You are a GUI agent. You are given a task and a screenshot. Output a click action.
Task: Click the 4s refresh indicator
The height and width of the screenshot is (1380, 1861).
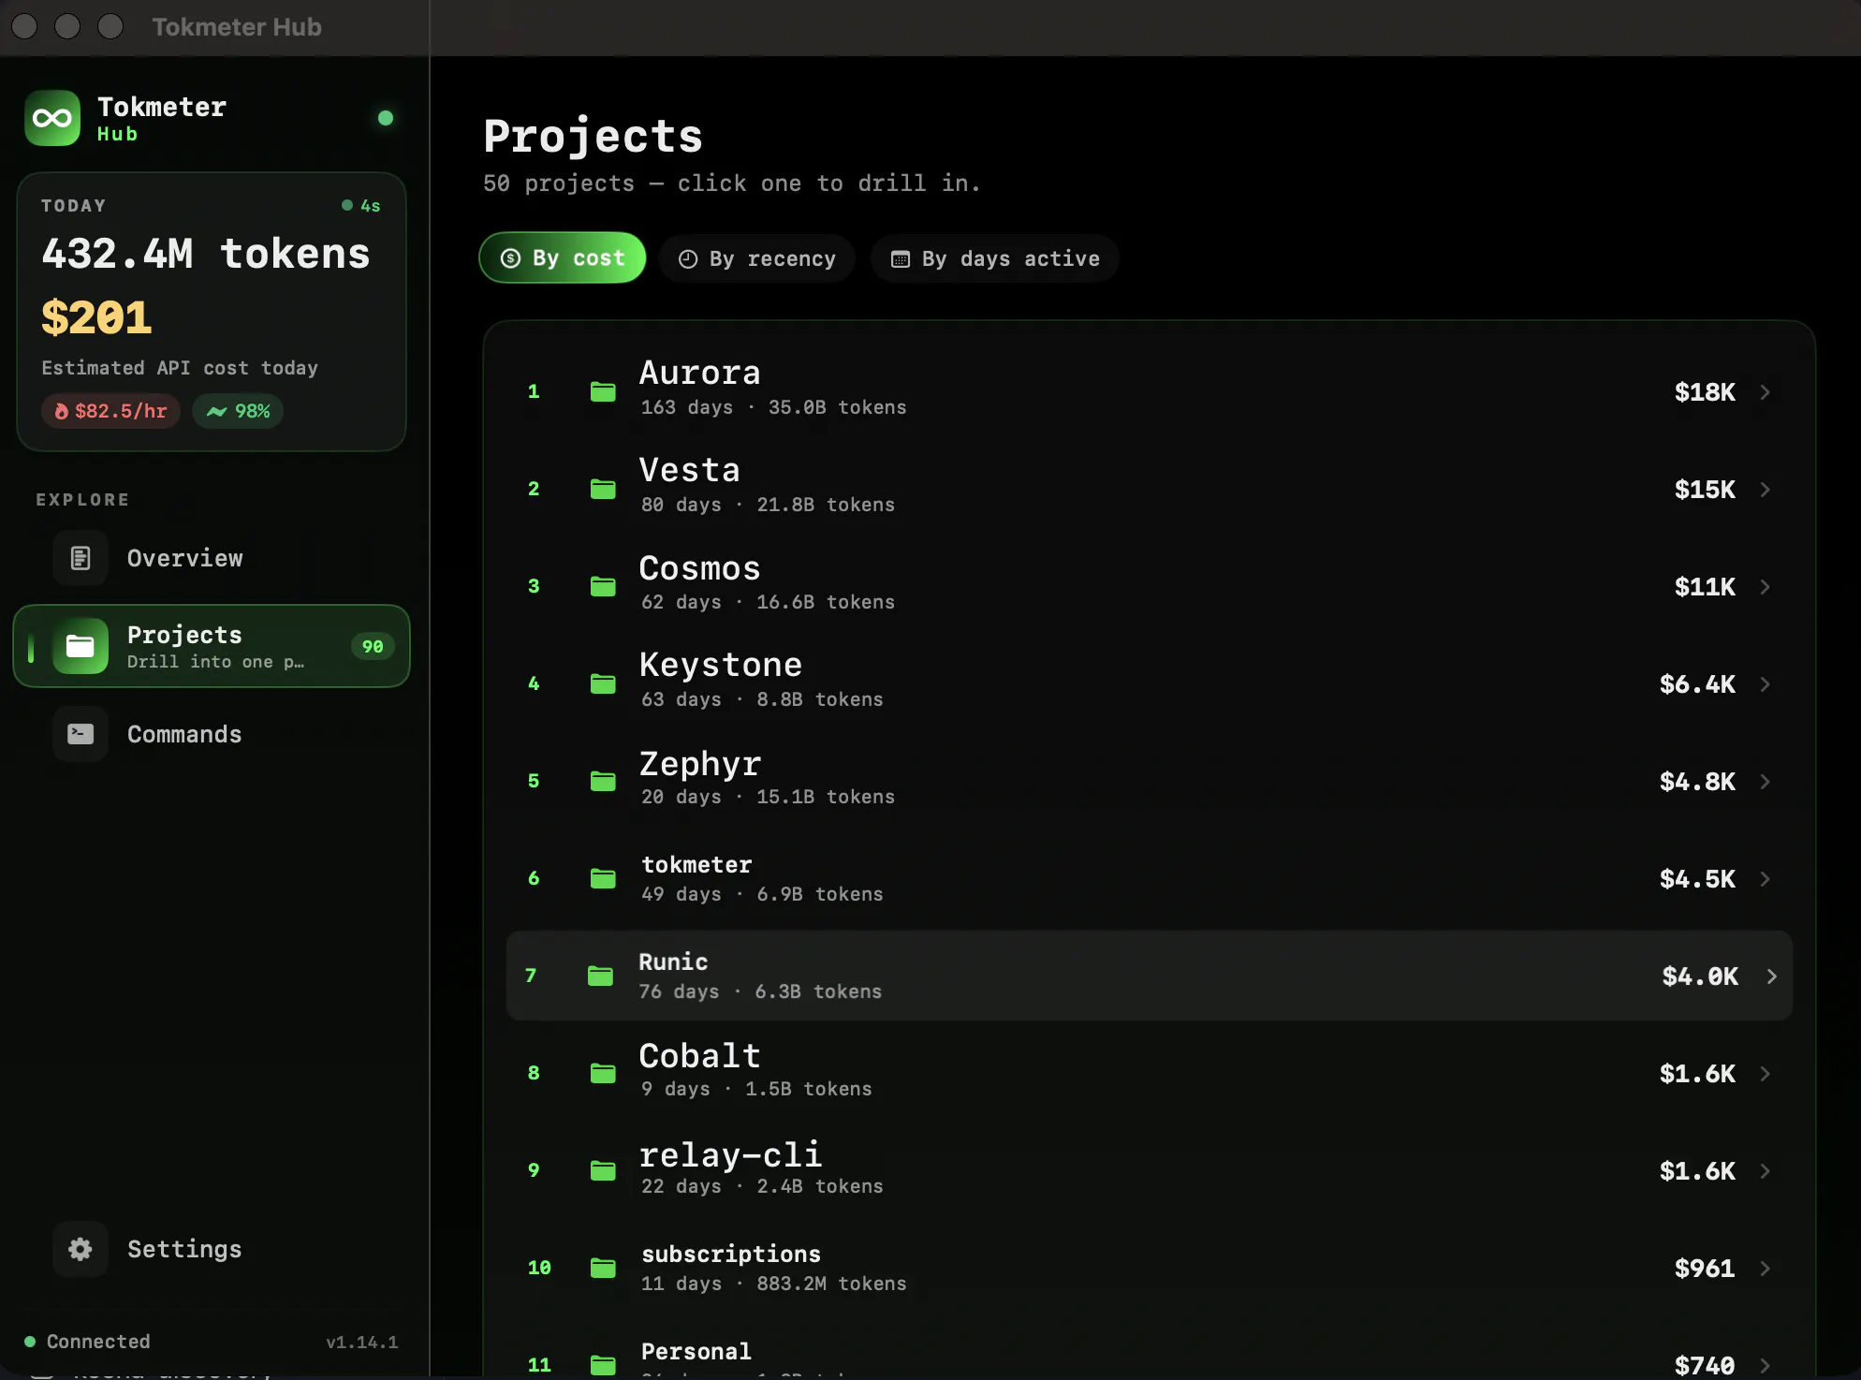pyautogui.click(x=361, y=205)
